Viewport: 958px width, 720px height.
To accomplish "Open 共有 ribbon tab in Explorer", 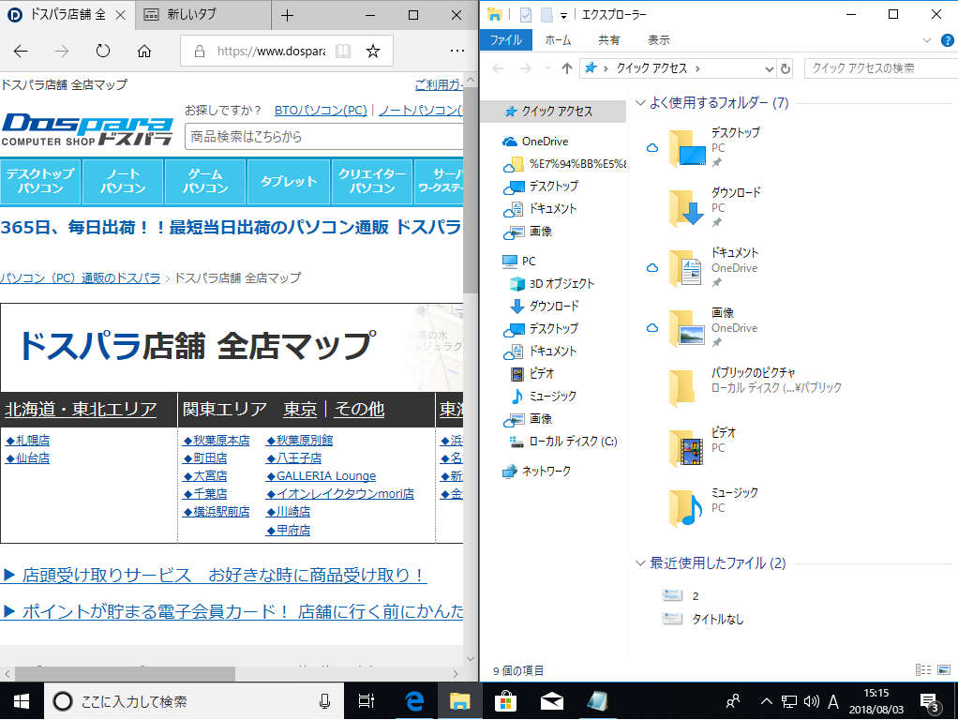I will [608, 40].
